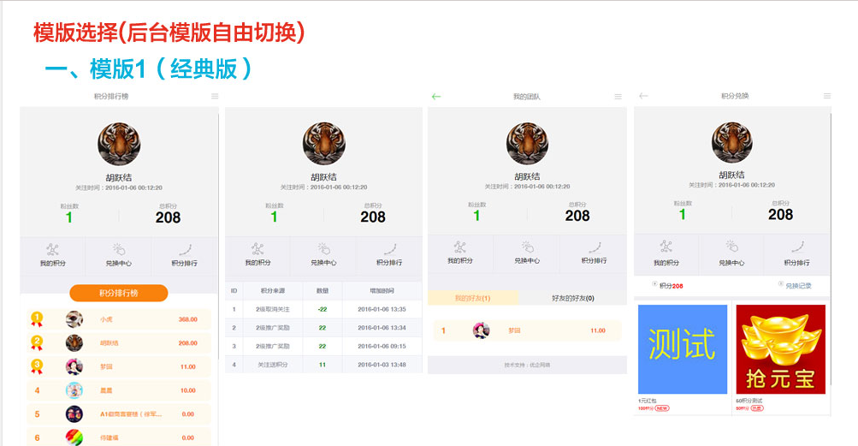Click 2级推广奖励 row dated 2016-01-06 13:34

tap(323, 328)
